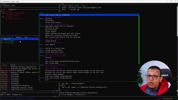The height and width of the screenshot is (100, 178).
Task: Select dimmed 'create pull request options...' entry
Action: click(57, 24)
